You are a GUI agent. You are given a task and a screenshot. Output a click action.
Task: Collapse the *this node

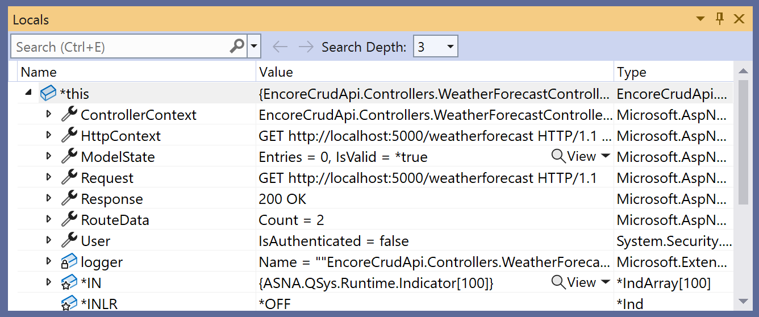tap(28, 94)
